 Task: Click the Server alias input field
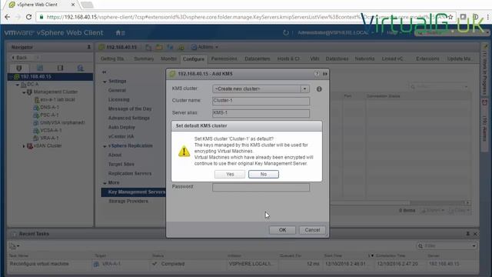tap(261, 113)
